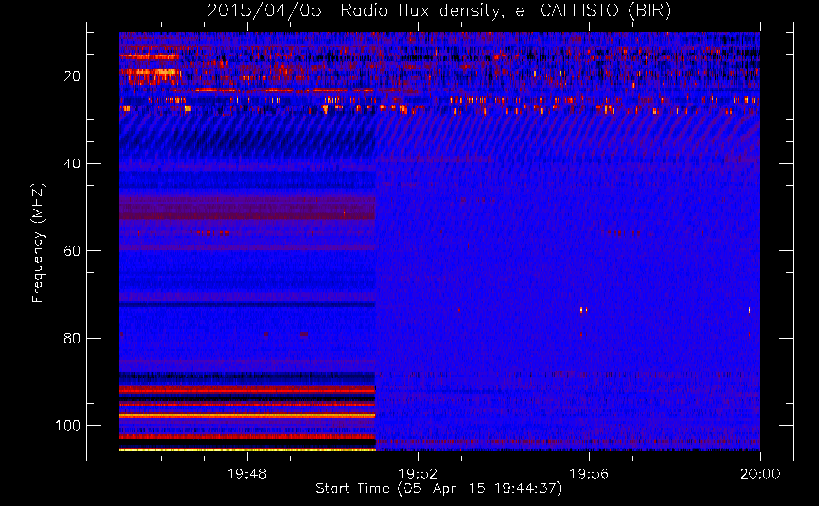This screenshot has height=506, width=819.
Task: Select the 19:56 time tick label
Action: click(x=589, y=474)
